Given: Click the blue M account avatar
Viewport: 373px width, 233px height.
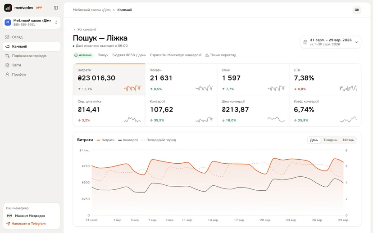Looking at the screenshot, I should [8, 22].
